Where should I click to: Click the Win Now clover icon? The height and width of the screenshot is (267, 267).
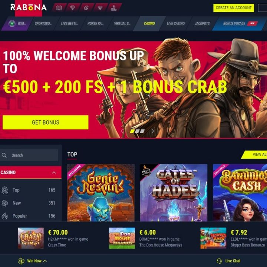tap(21, 261)
